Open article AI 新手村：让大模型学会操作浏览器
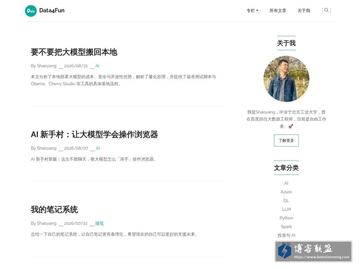359x269 pixels. click(94, 134)
